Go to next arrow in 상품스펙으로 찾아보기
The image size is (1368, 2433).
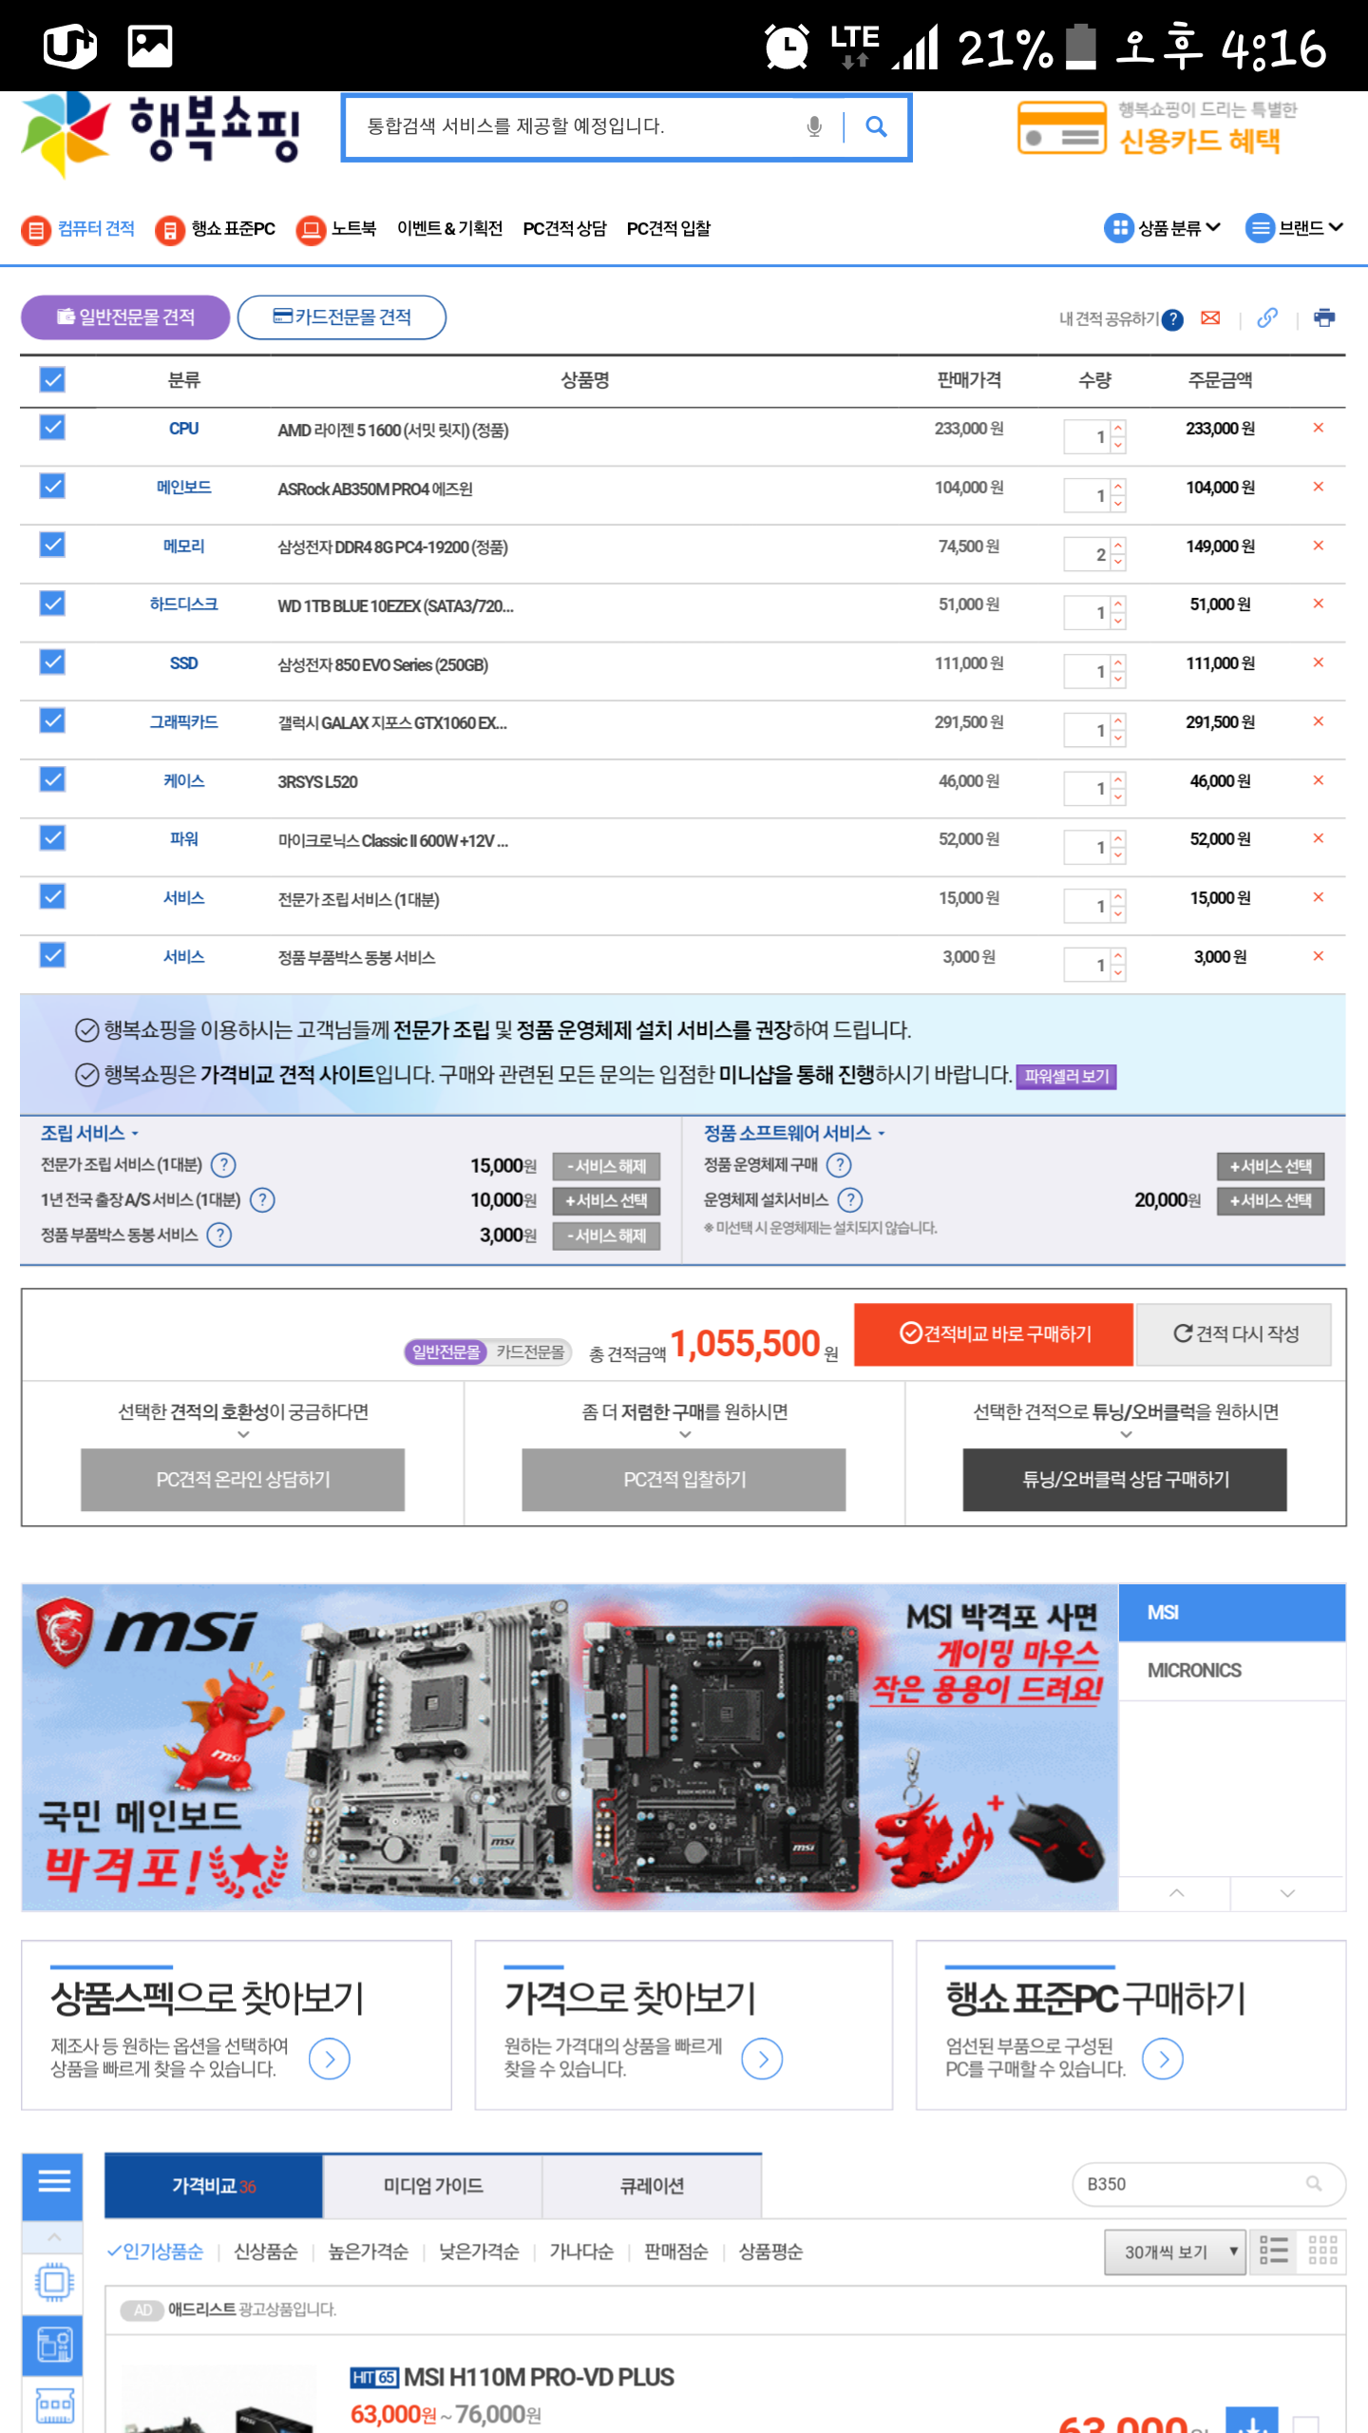pos(330,2059)
